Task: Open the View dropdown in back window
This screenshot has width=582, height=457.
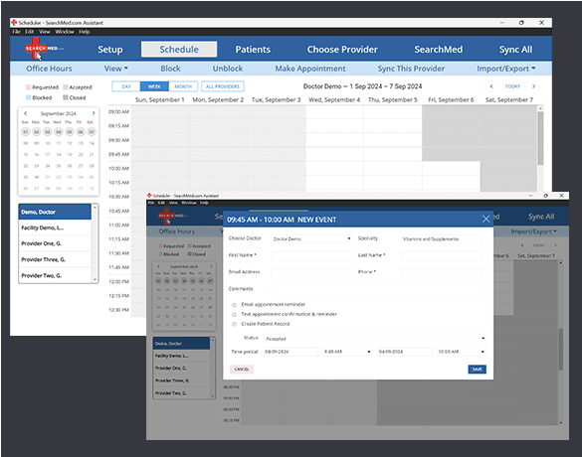Action: click(115, 69)
